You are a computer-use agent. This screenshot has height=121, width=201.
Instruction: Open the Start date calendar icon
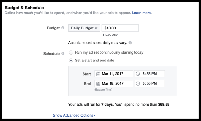[x=98, y=74]
